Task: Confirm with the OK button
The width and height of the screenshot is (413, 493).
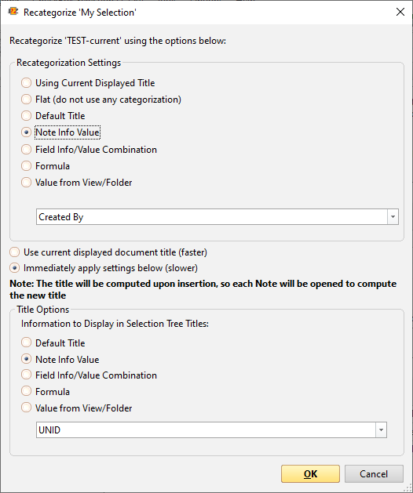Action: (310, 474)
